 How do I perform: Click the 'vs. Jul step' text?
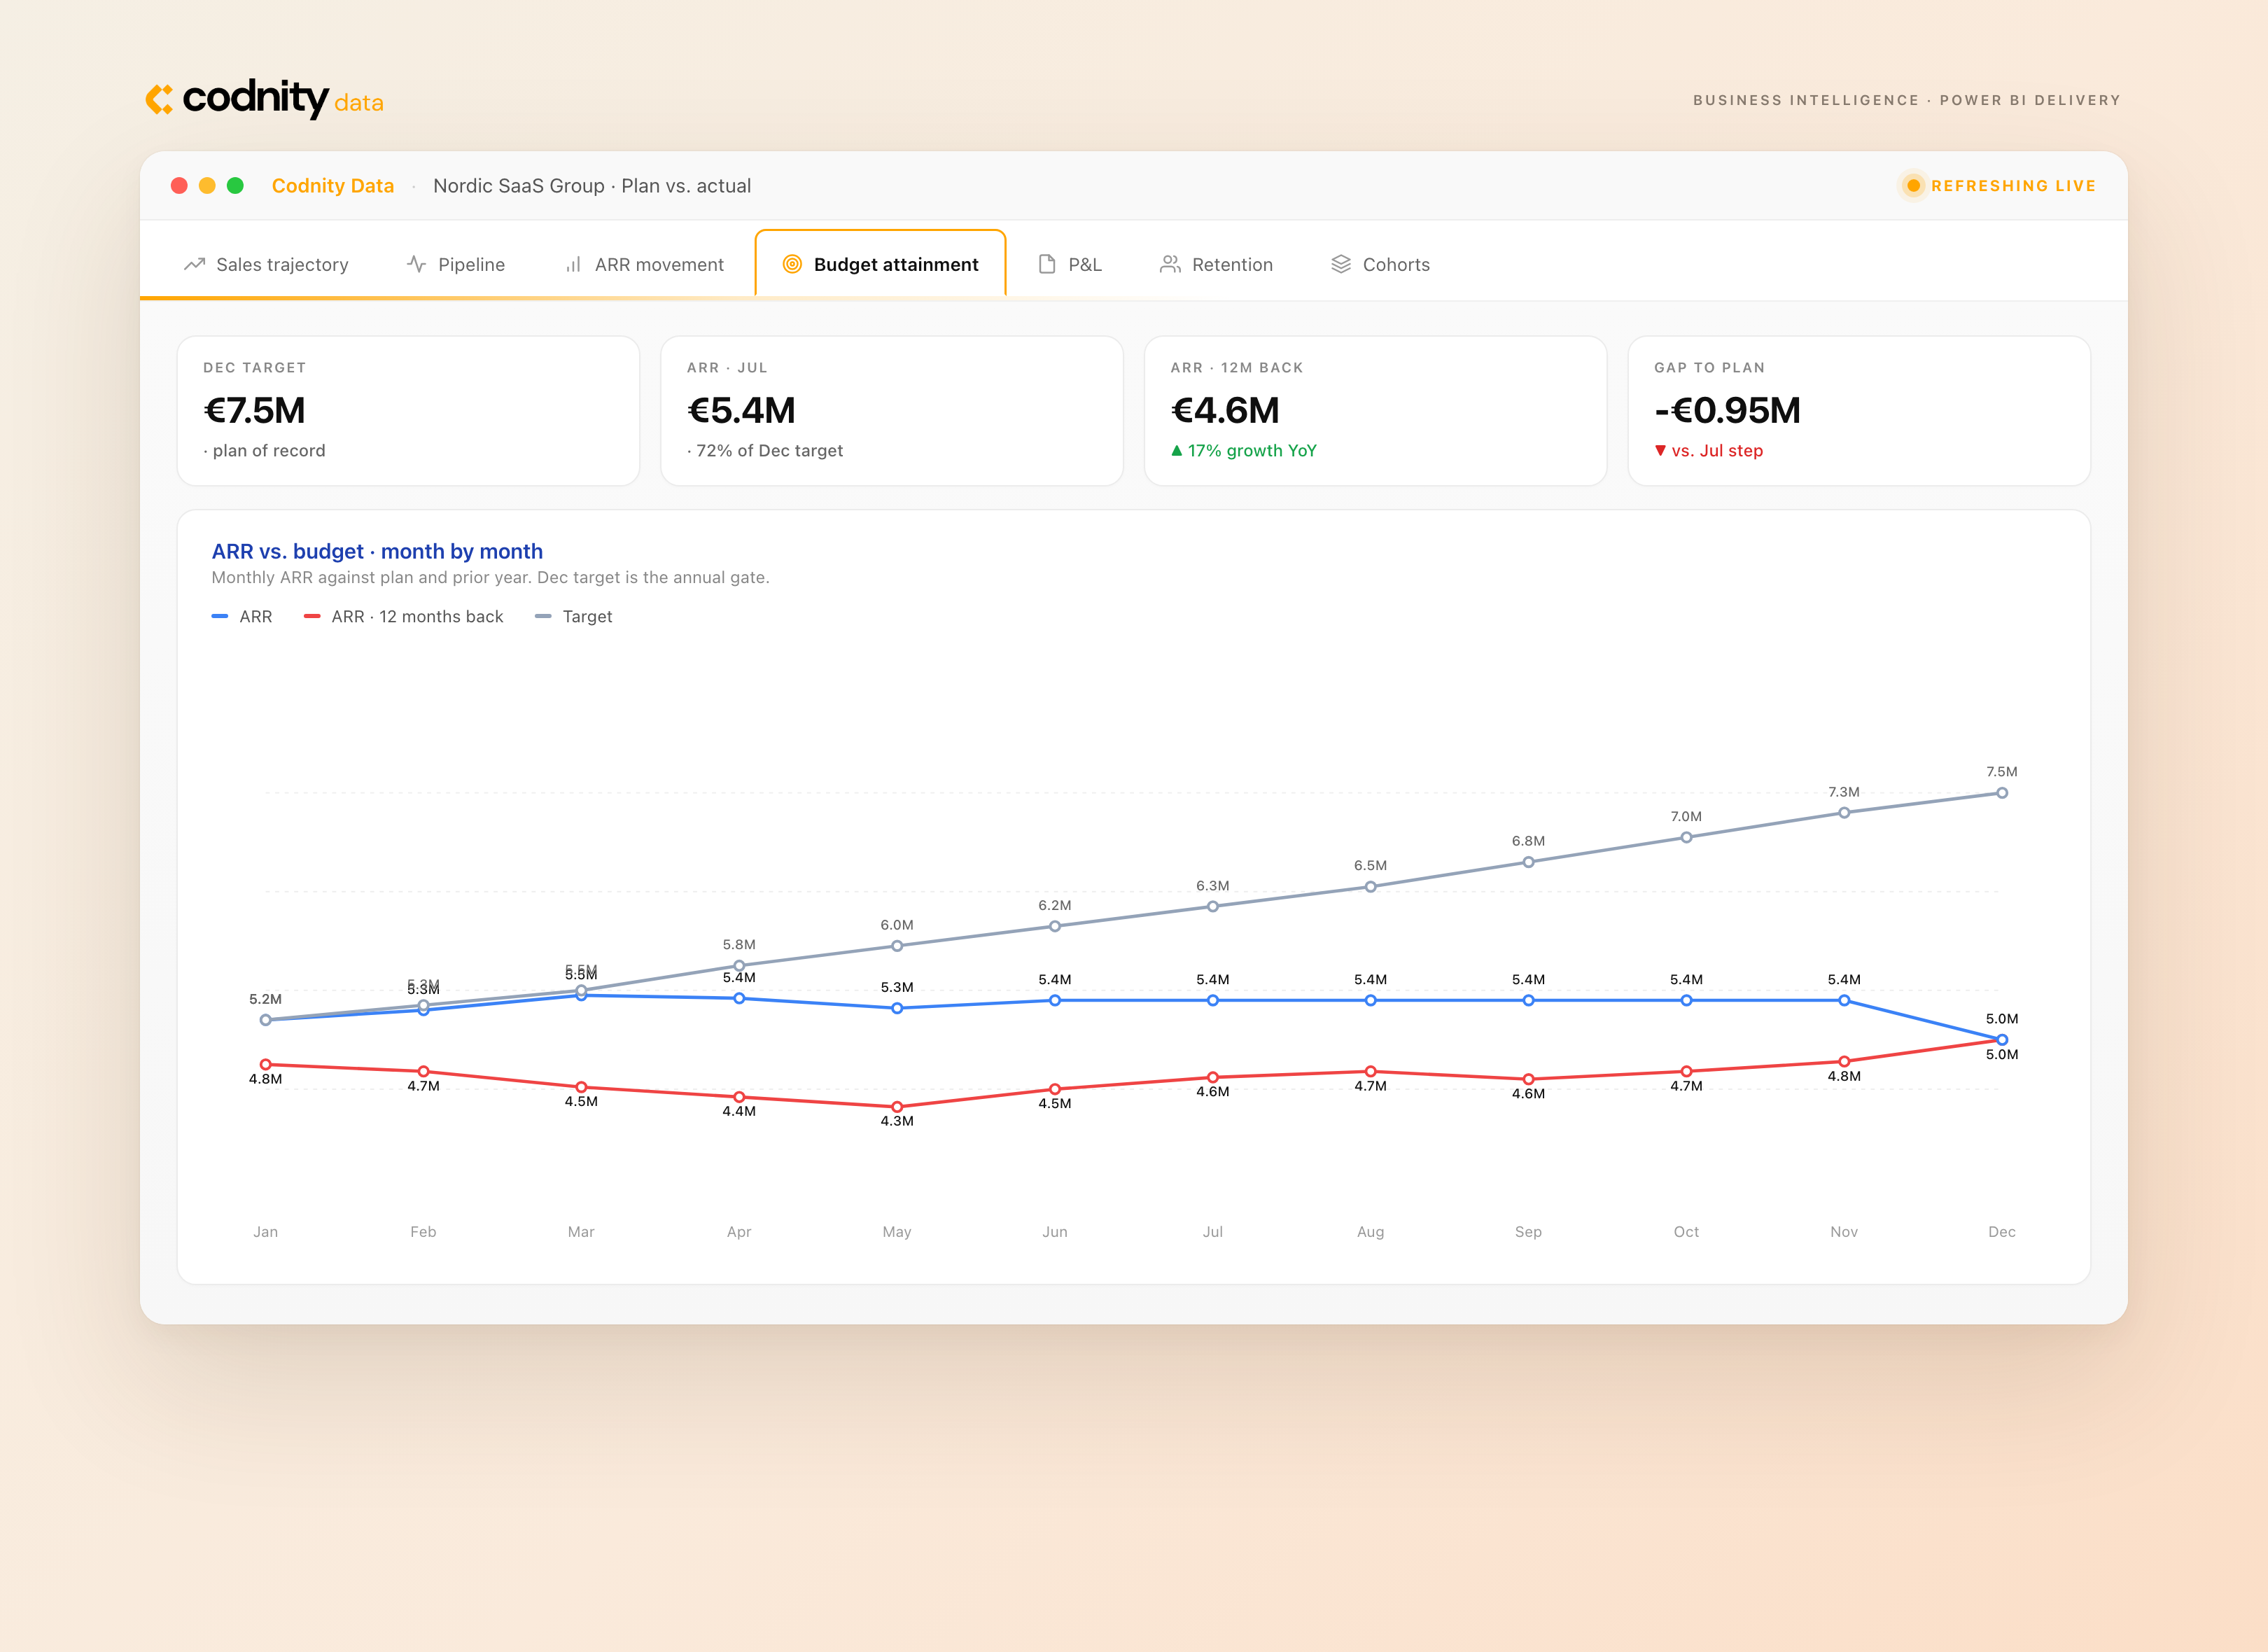pyautogui.click(x=1717, y=451)
